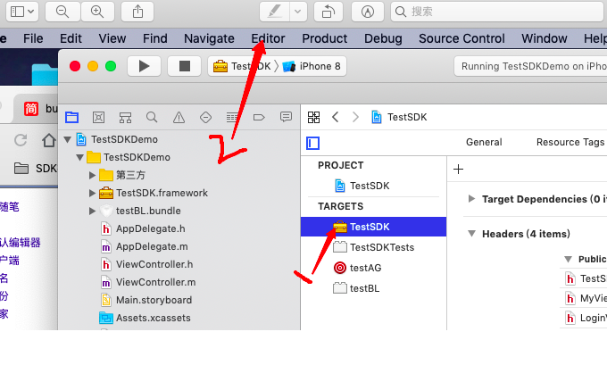Go back in editor history
Viewport: 607px width, 365px height.
point(336,117)
